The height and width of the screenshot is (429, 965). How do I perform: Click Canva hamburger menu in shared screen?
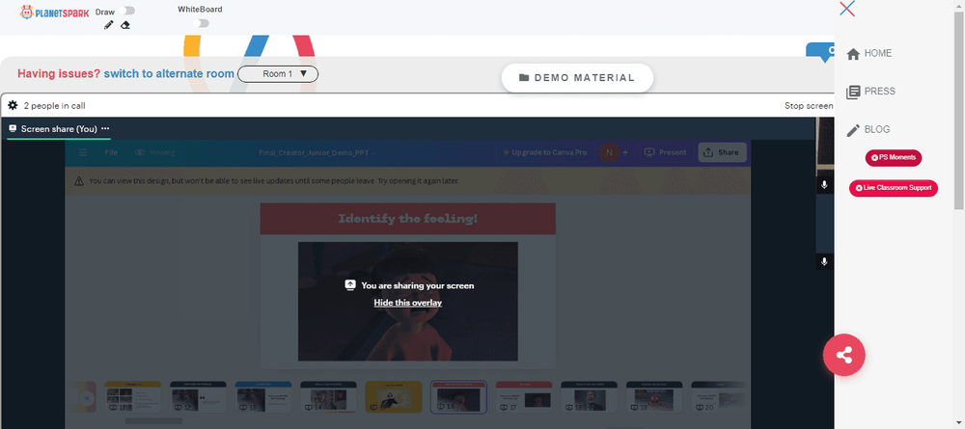pos(83,152)
